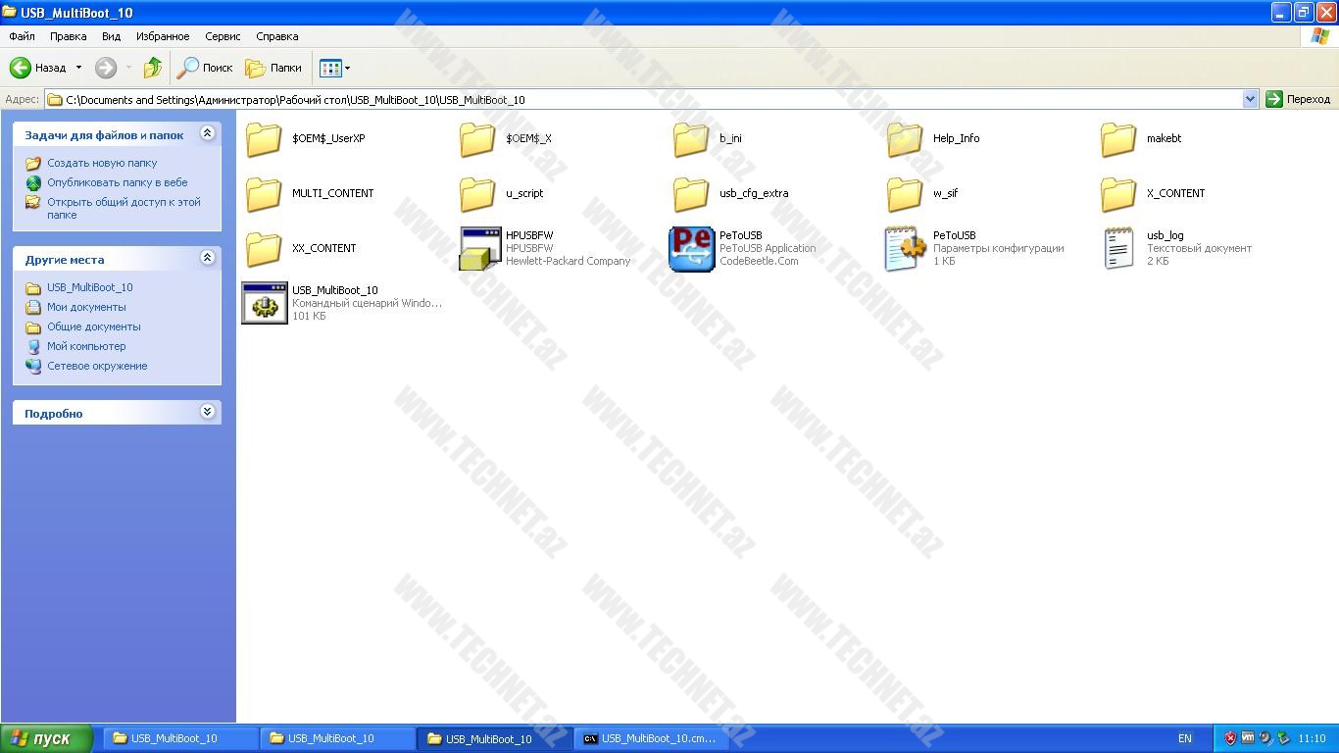Expand the Подробно details panel
This screenshot has height=753, width=1339.
(207, 412)
